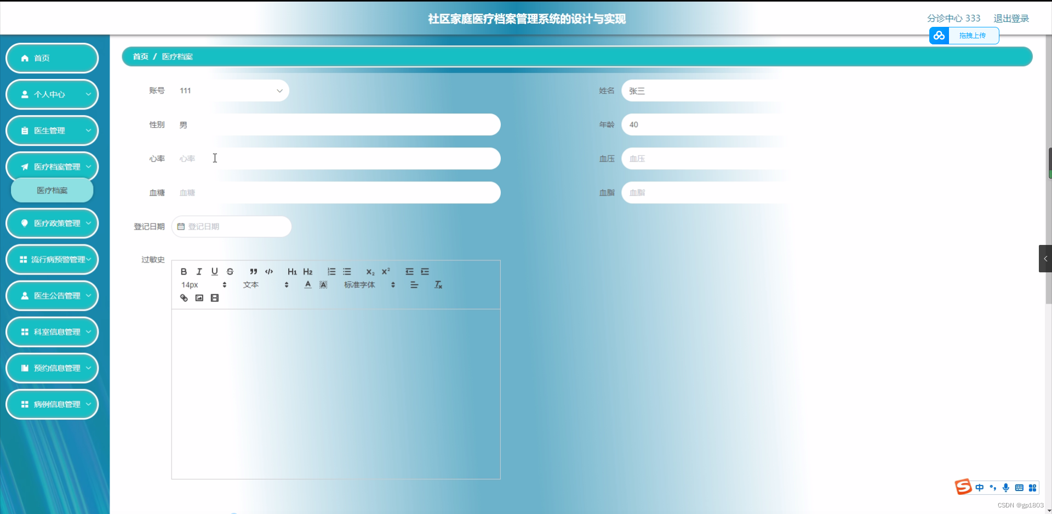The height and width of the screenshot is (514, 1052).
Task: Expand 医生公告管理 sidebar menu
Action: [52, 295]
